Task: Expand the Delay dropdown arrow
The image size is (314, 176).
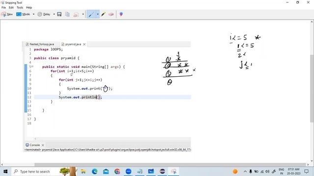Action: tap(54, 14)
